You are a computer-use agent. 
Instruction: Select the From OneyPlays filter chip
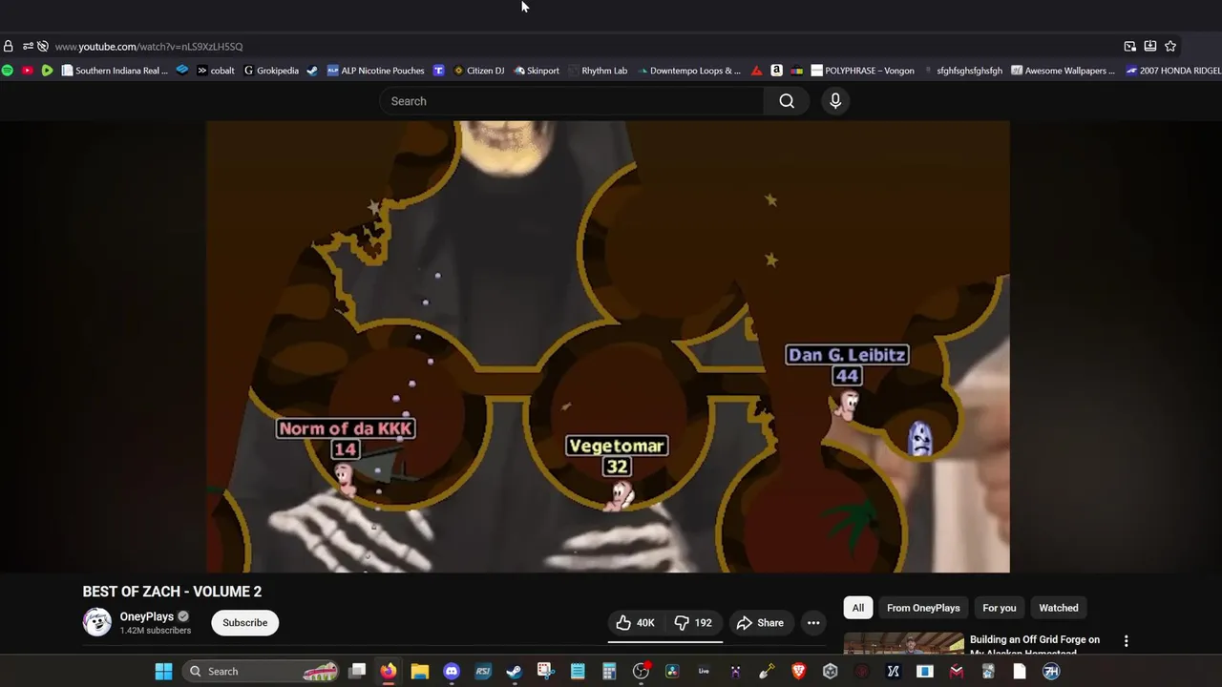923,608
